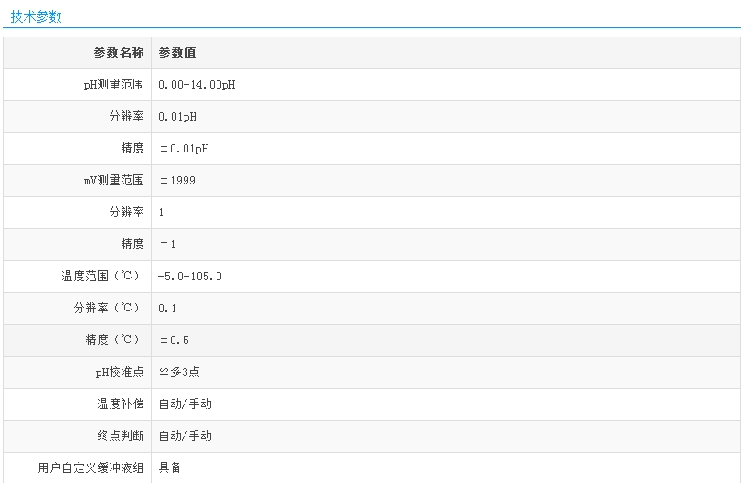This screenshot has width=752, height=483.
Task: Click the 温度补偿 row label
Action: pos(121,404)
